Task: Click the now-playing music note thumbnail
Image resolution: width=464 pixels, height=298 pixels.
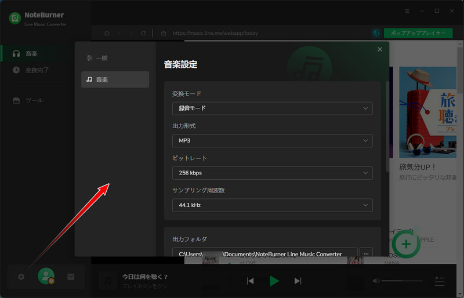Action: [108, 281]
